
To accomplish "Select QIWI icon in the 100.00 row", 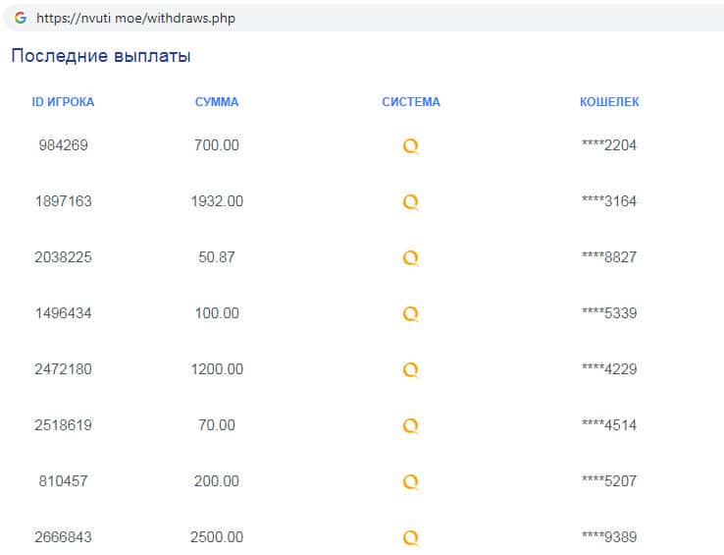I will 411,314.
